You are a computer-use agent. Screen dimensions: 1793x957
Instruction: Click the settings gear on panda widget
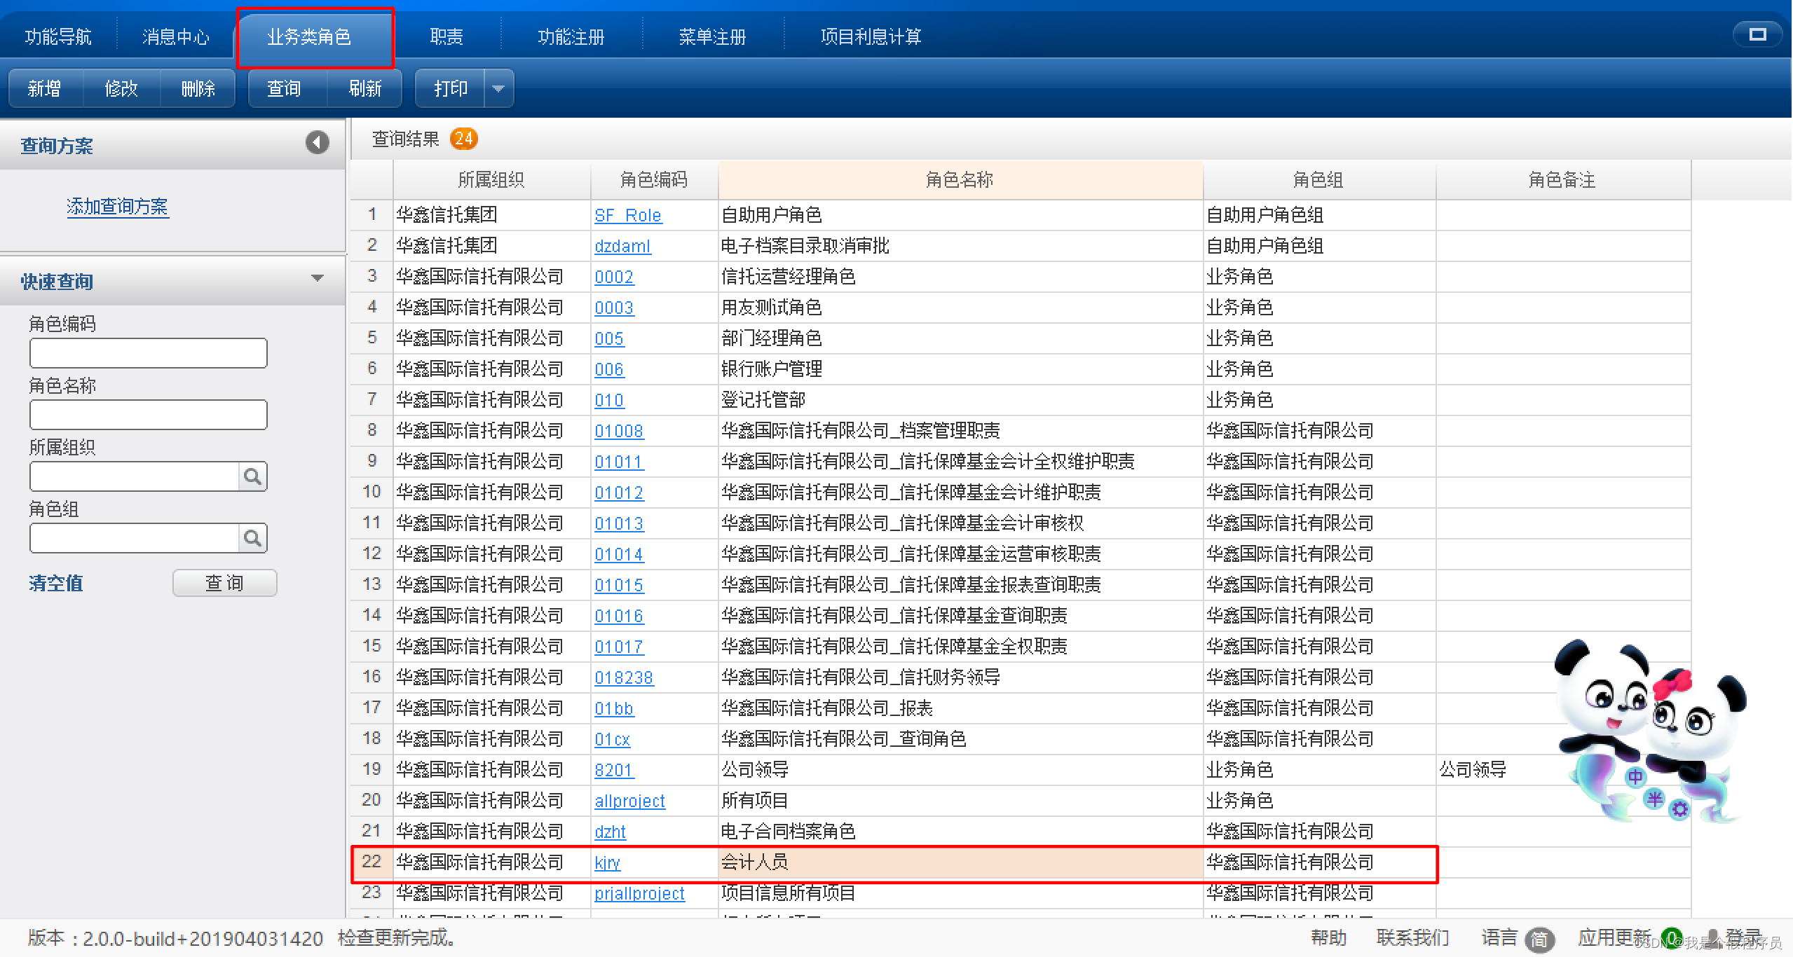click(x=1679, y=810)
